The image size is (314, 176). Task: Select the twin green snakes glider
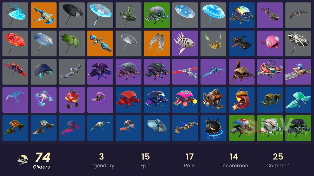(x=270, y=100)
